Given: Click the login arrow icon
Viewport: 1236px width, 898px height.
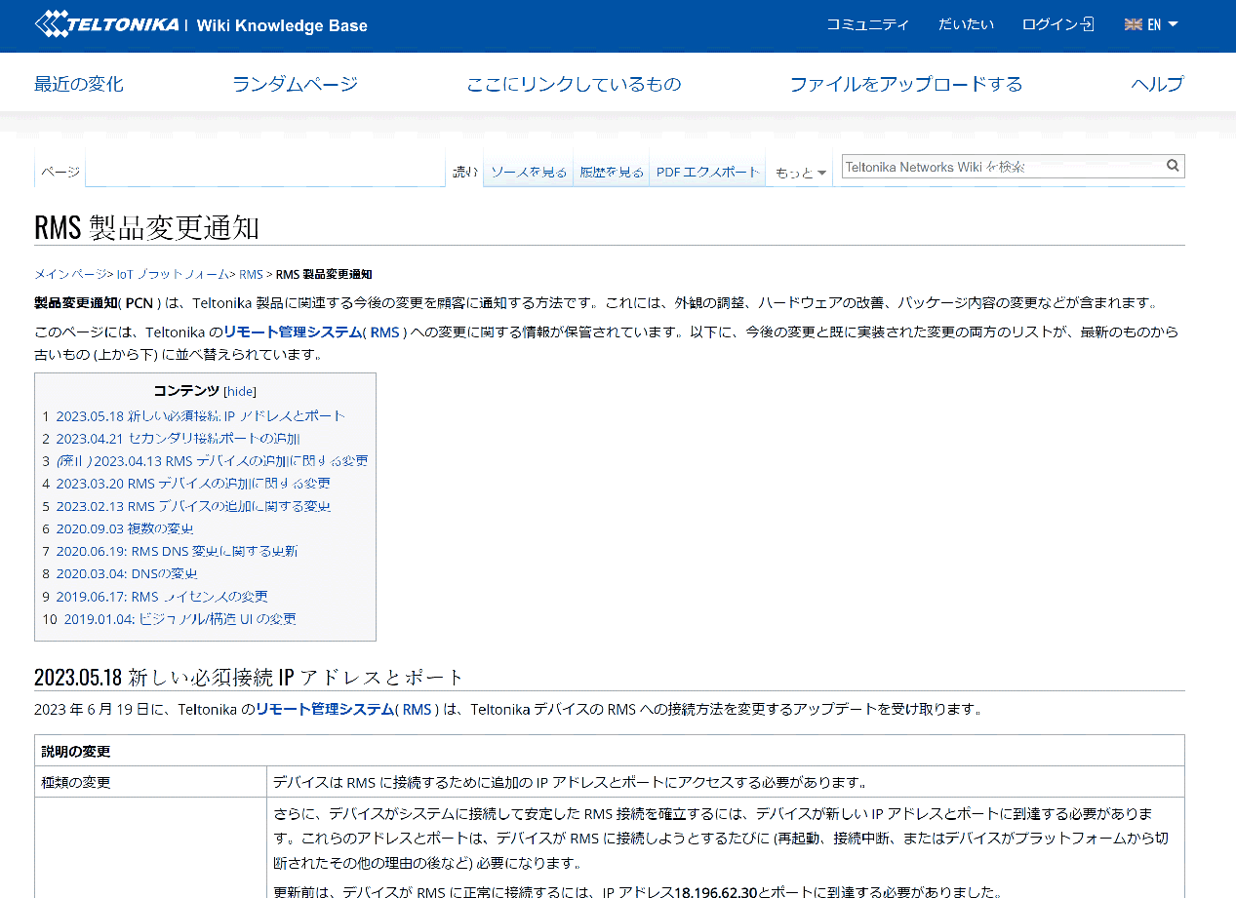Looking at the screenshot, I should click(x=1088, y=24).
